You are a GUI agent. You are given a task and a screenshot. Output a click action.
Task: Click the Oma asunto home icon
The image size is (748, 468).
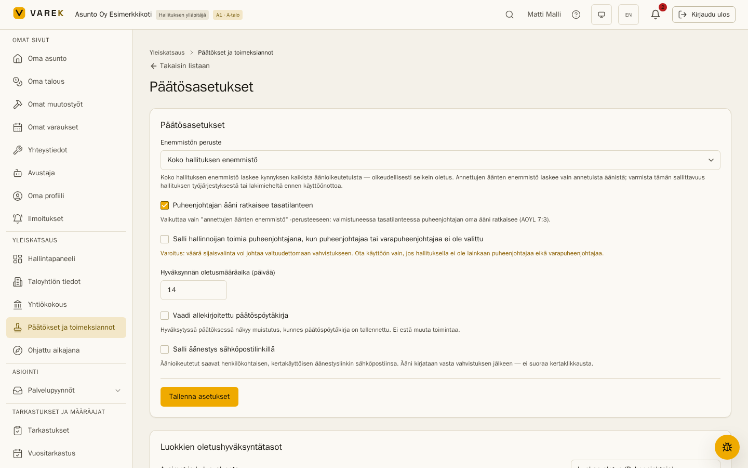18,59
